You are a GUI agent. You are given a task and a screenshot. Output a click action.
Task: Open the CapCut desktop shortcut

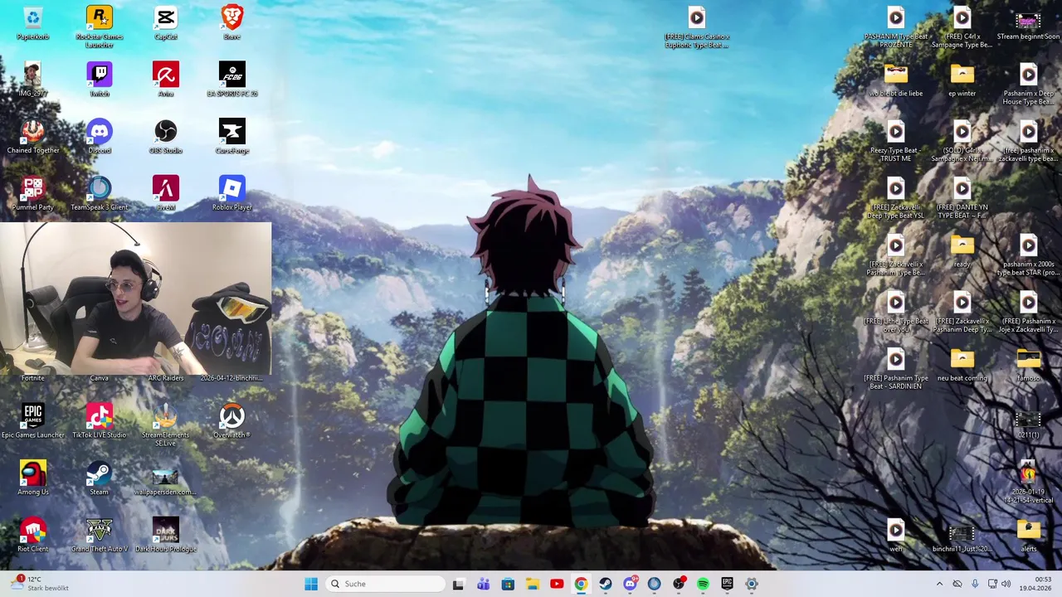[x=165, y=23]
